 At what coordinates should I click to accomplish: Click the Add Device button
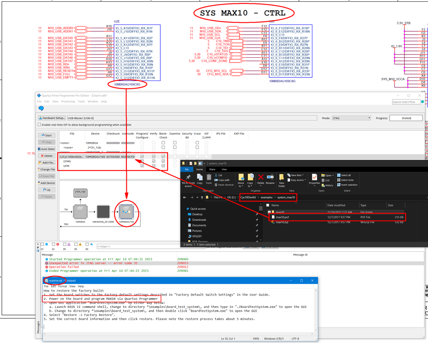point(47,183)
